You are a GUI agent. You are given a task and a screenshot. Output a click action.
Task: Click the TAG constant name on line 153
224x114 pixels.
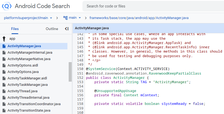click(144, 82)
